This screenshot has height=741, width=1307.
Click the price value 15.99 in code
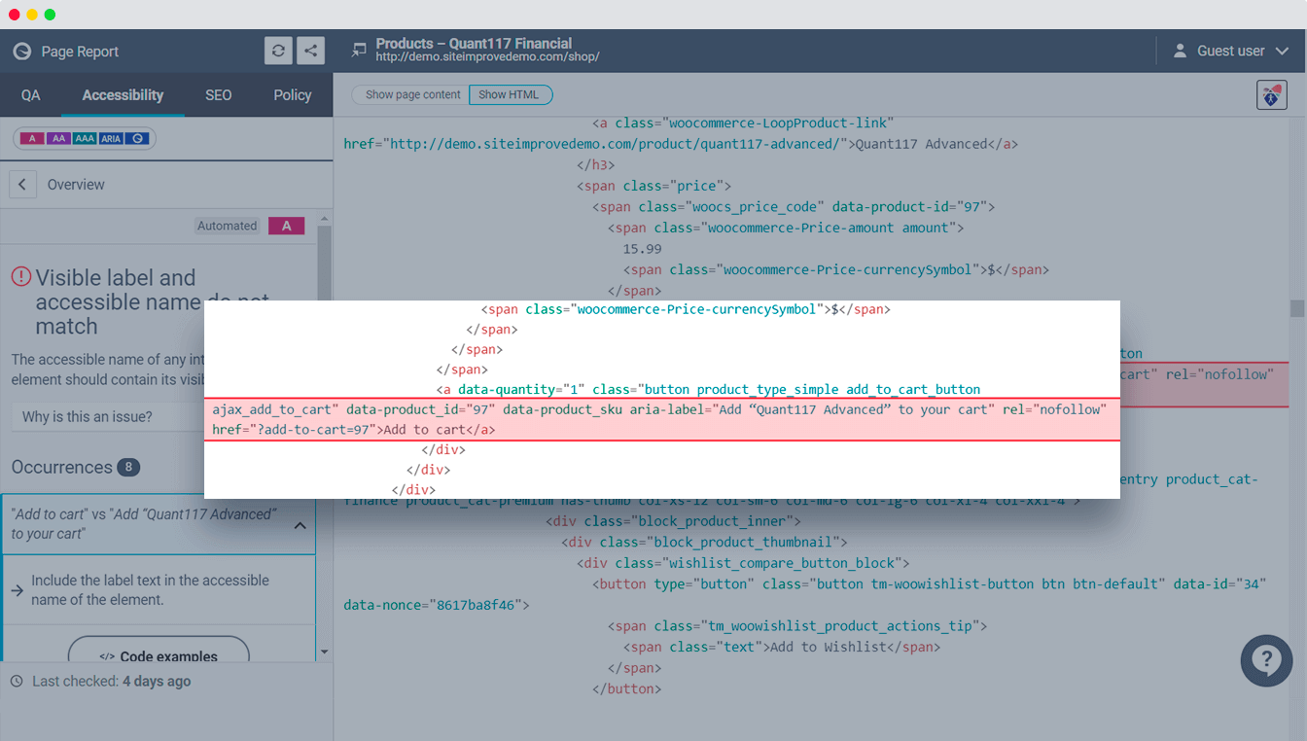click(x=642, y=249)
